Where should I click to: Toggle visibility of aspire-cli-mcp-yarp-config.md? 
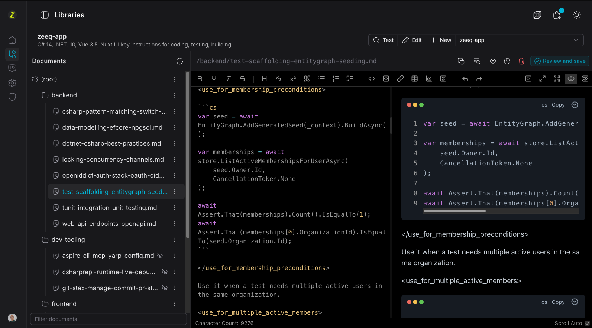click(x=160, y=256)
